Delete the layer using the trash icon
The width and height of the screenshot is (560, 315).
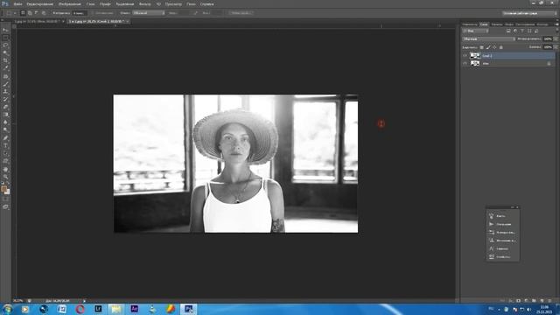549,301
